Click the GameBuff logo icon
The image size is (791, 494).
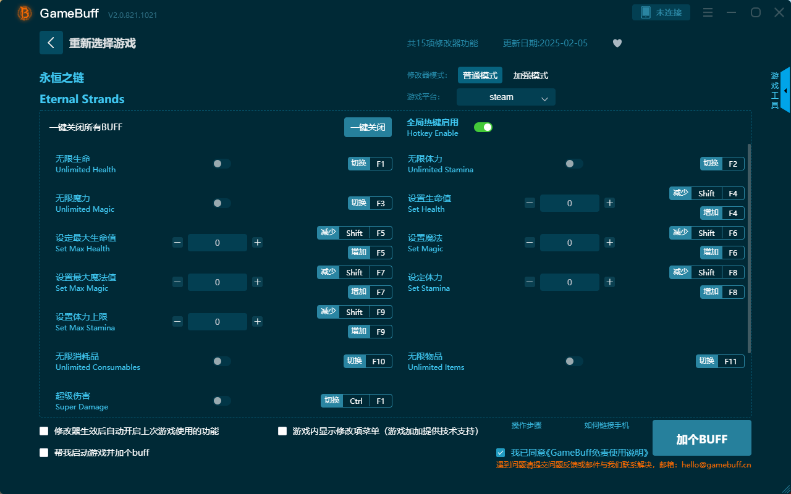25,13
